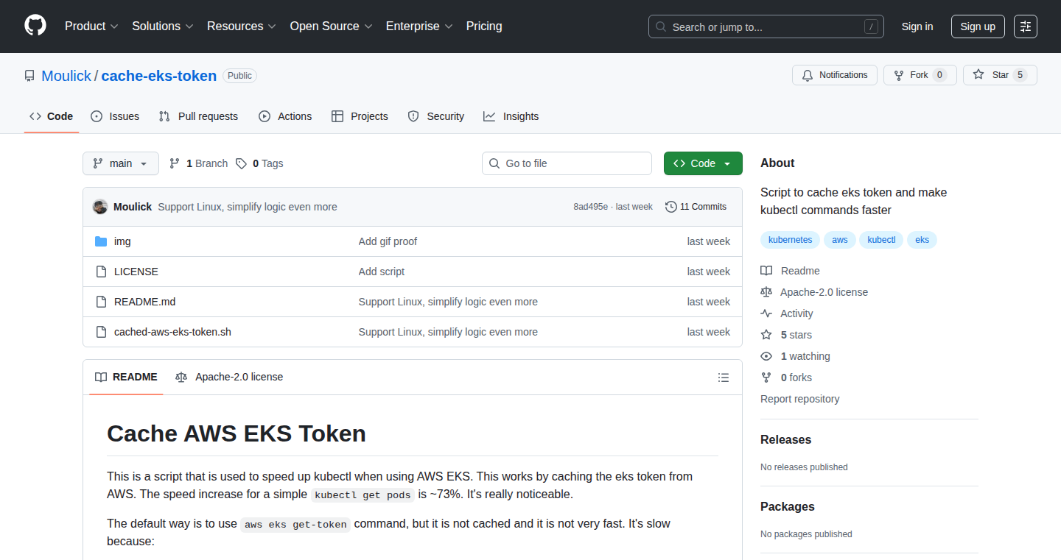The image size is (1061, 560).
Task: Click the star count badge showing 5
Action: point(1020,75)
